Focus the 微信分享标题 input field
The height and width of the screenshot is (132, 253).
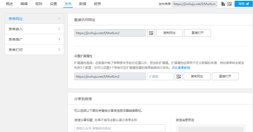tap(120, 128)
